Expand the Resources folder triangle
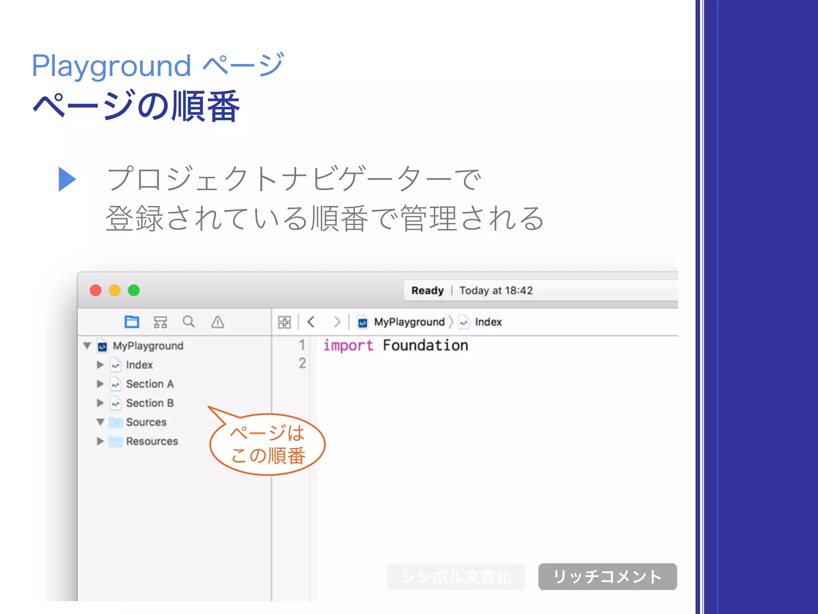Viewport: 818px width, 614px height. tap(100, 441)
